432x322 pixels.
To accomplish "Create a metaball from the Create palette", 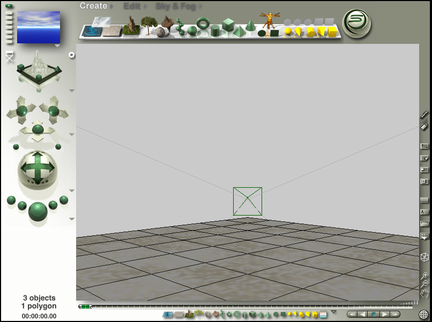I will pos(181,27).
